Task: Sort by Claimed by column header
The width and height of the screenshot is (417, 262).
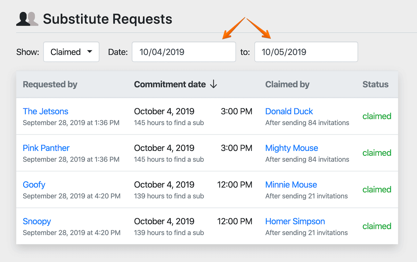Action: coord(287,84)
